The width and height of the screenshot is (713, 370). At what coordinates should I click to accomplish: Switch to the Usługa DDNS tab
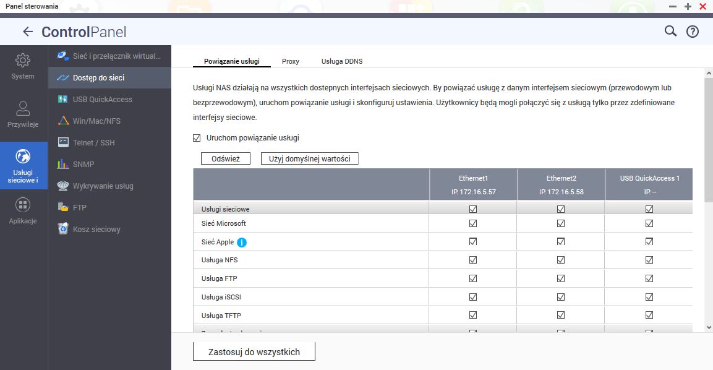pyautogui.click(x=342, y=61)
